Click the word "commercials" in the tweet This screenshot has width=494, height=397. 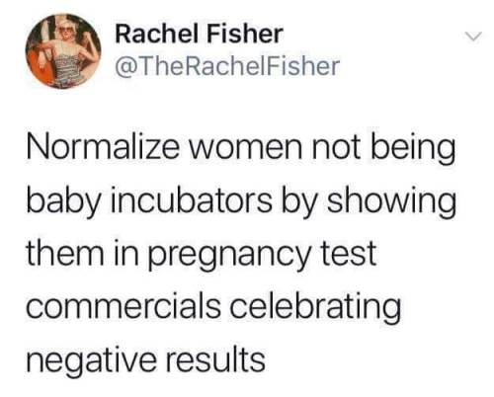[123, 305]
